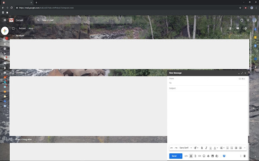Collapse the Everything else section
Screen dimensions: 259x161
click(13, 140)
